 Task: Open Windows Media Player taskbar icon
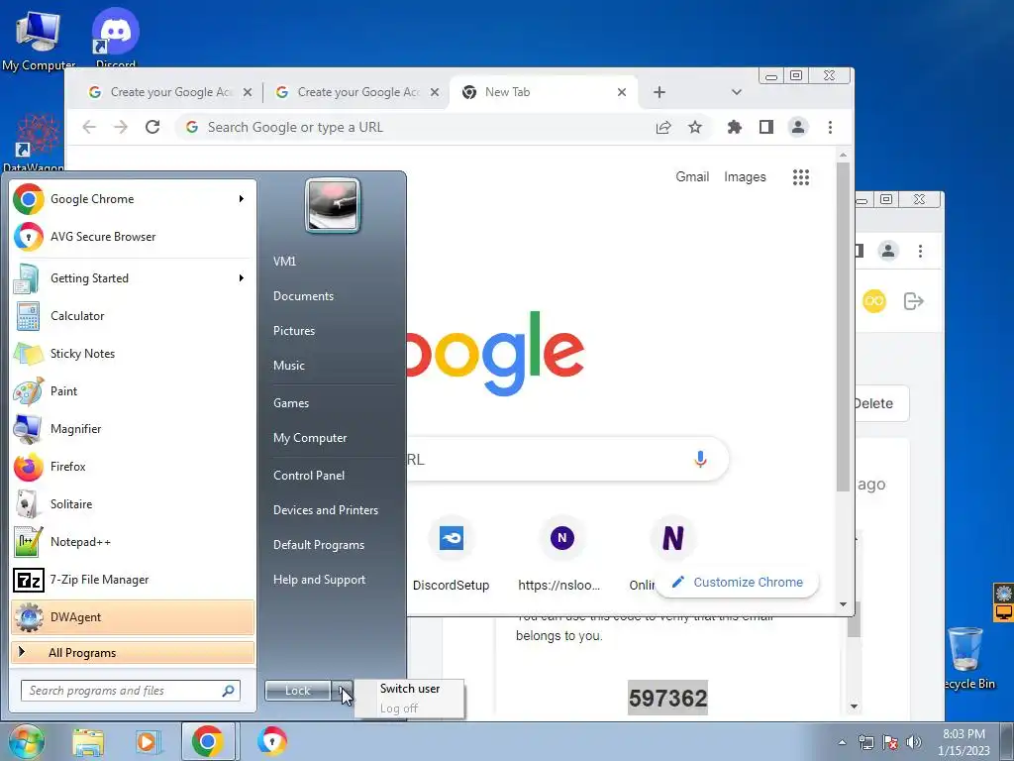tap(148, 741)
